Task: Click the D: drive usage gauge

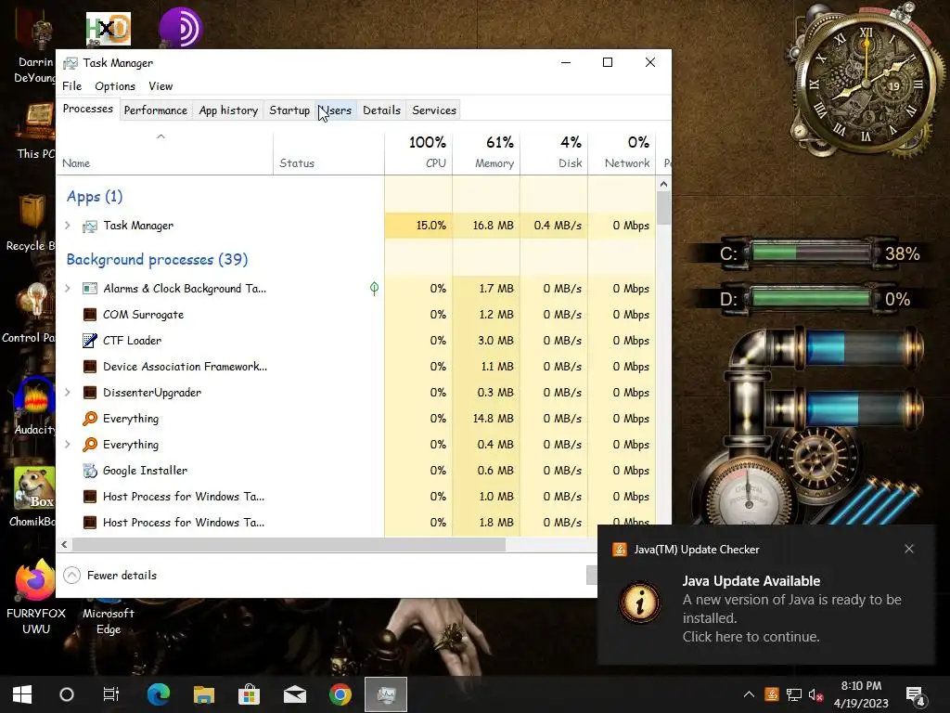Action: tap(813, 298)
